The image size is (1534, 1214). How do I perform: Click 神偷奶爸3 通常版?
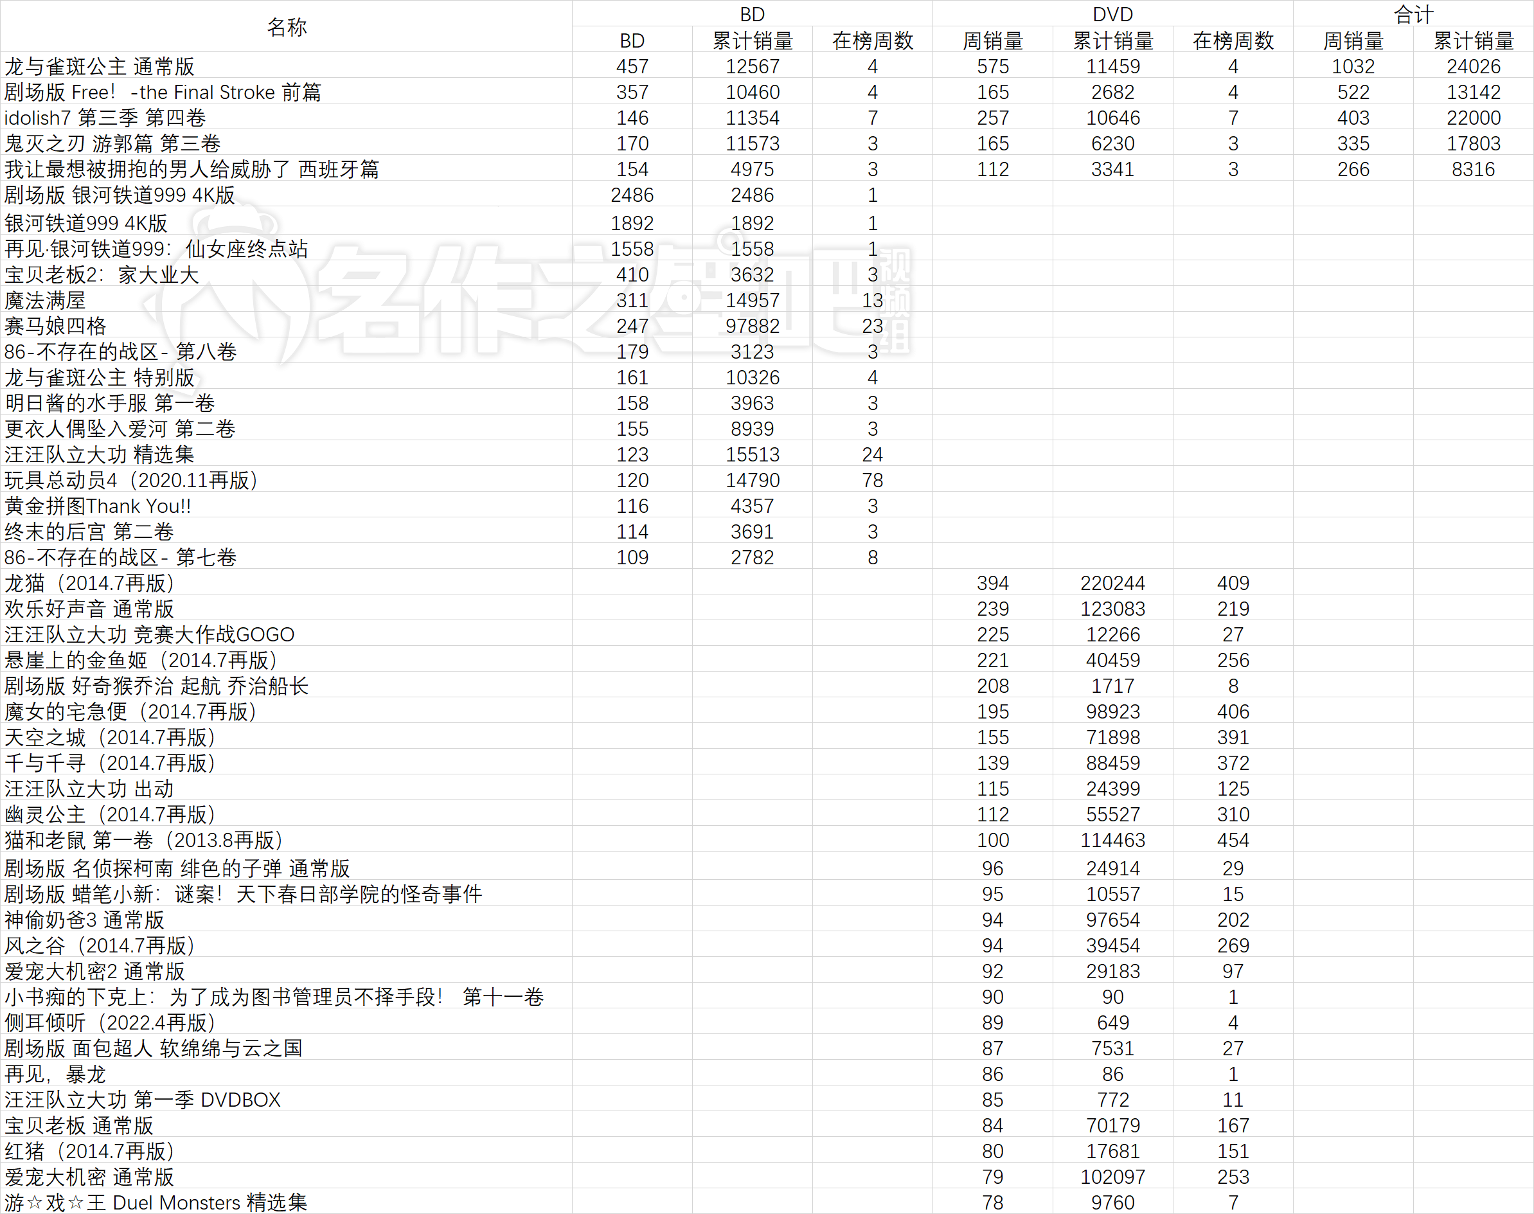tap(85, 920)
